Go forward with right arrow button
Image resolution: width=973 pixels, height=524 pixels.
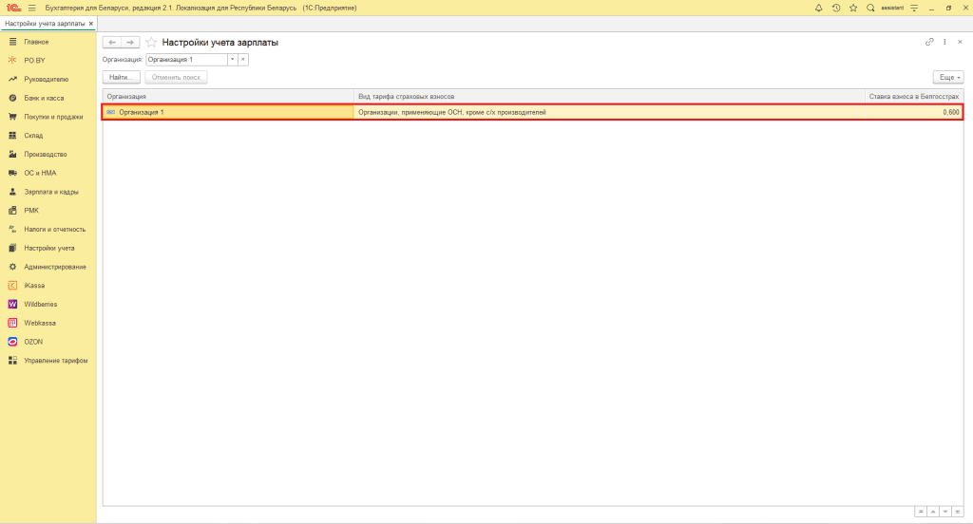130,42
